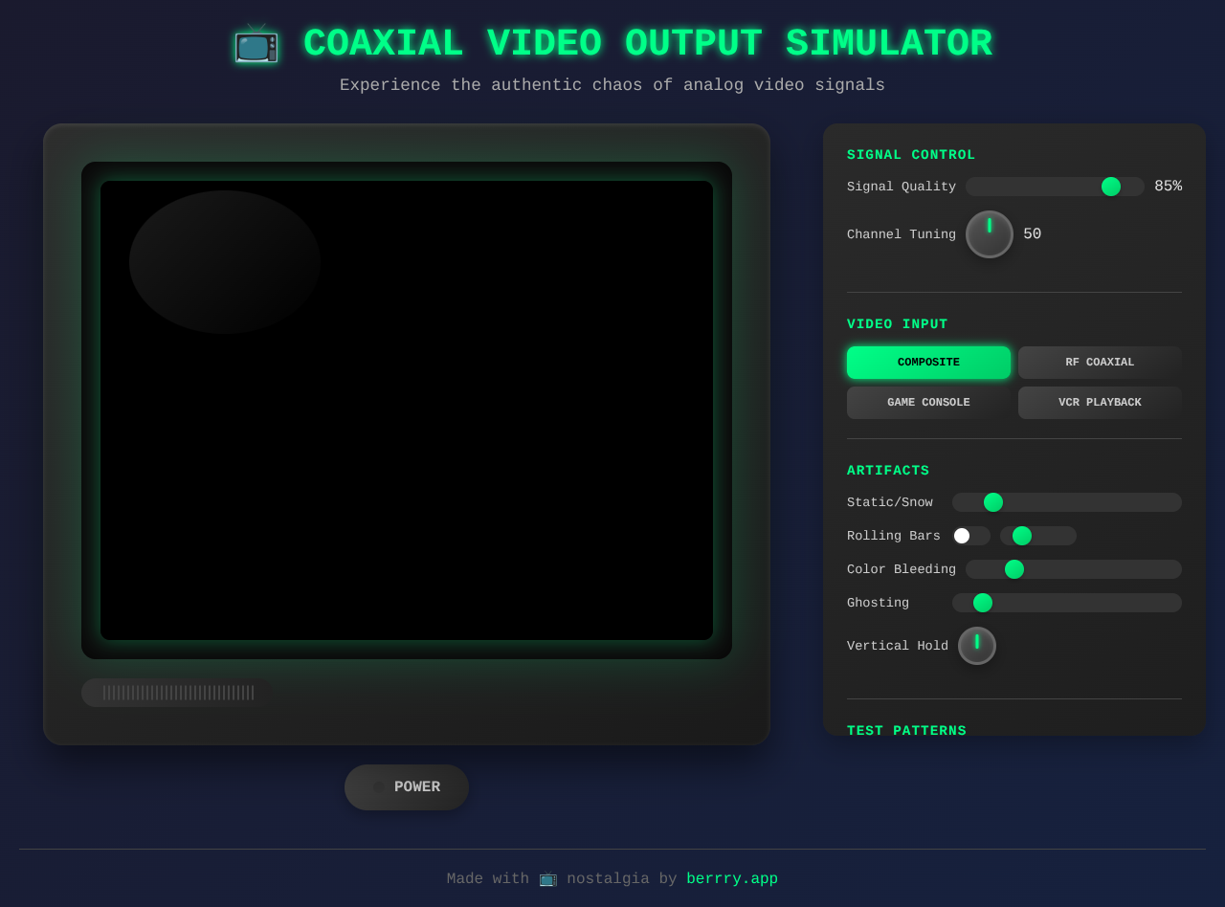
Task: Click the TEST PATTERNS section heading
Action: pos(906,730)
